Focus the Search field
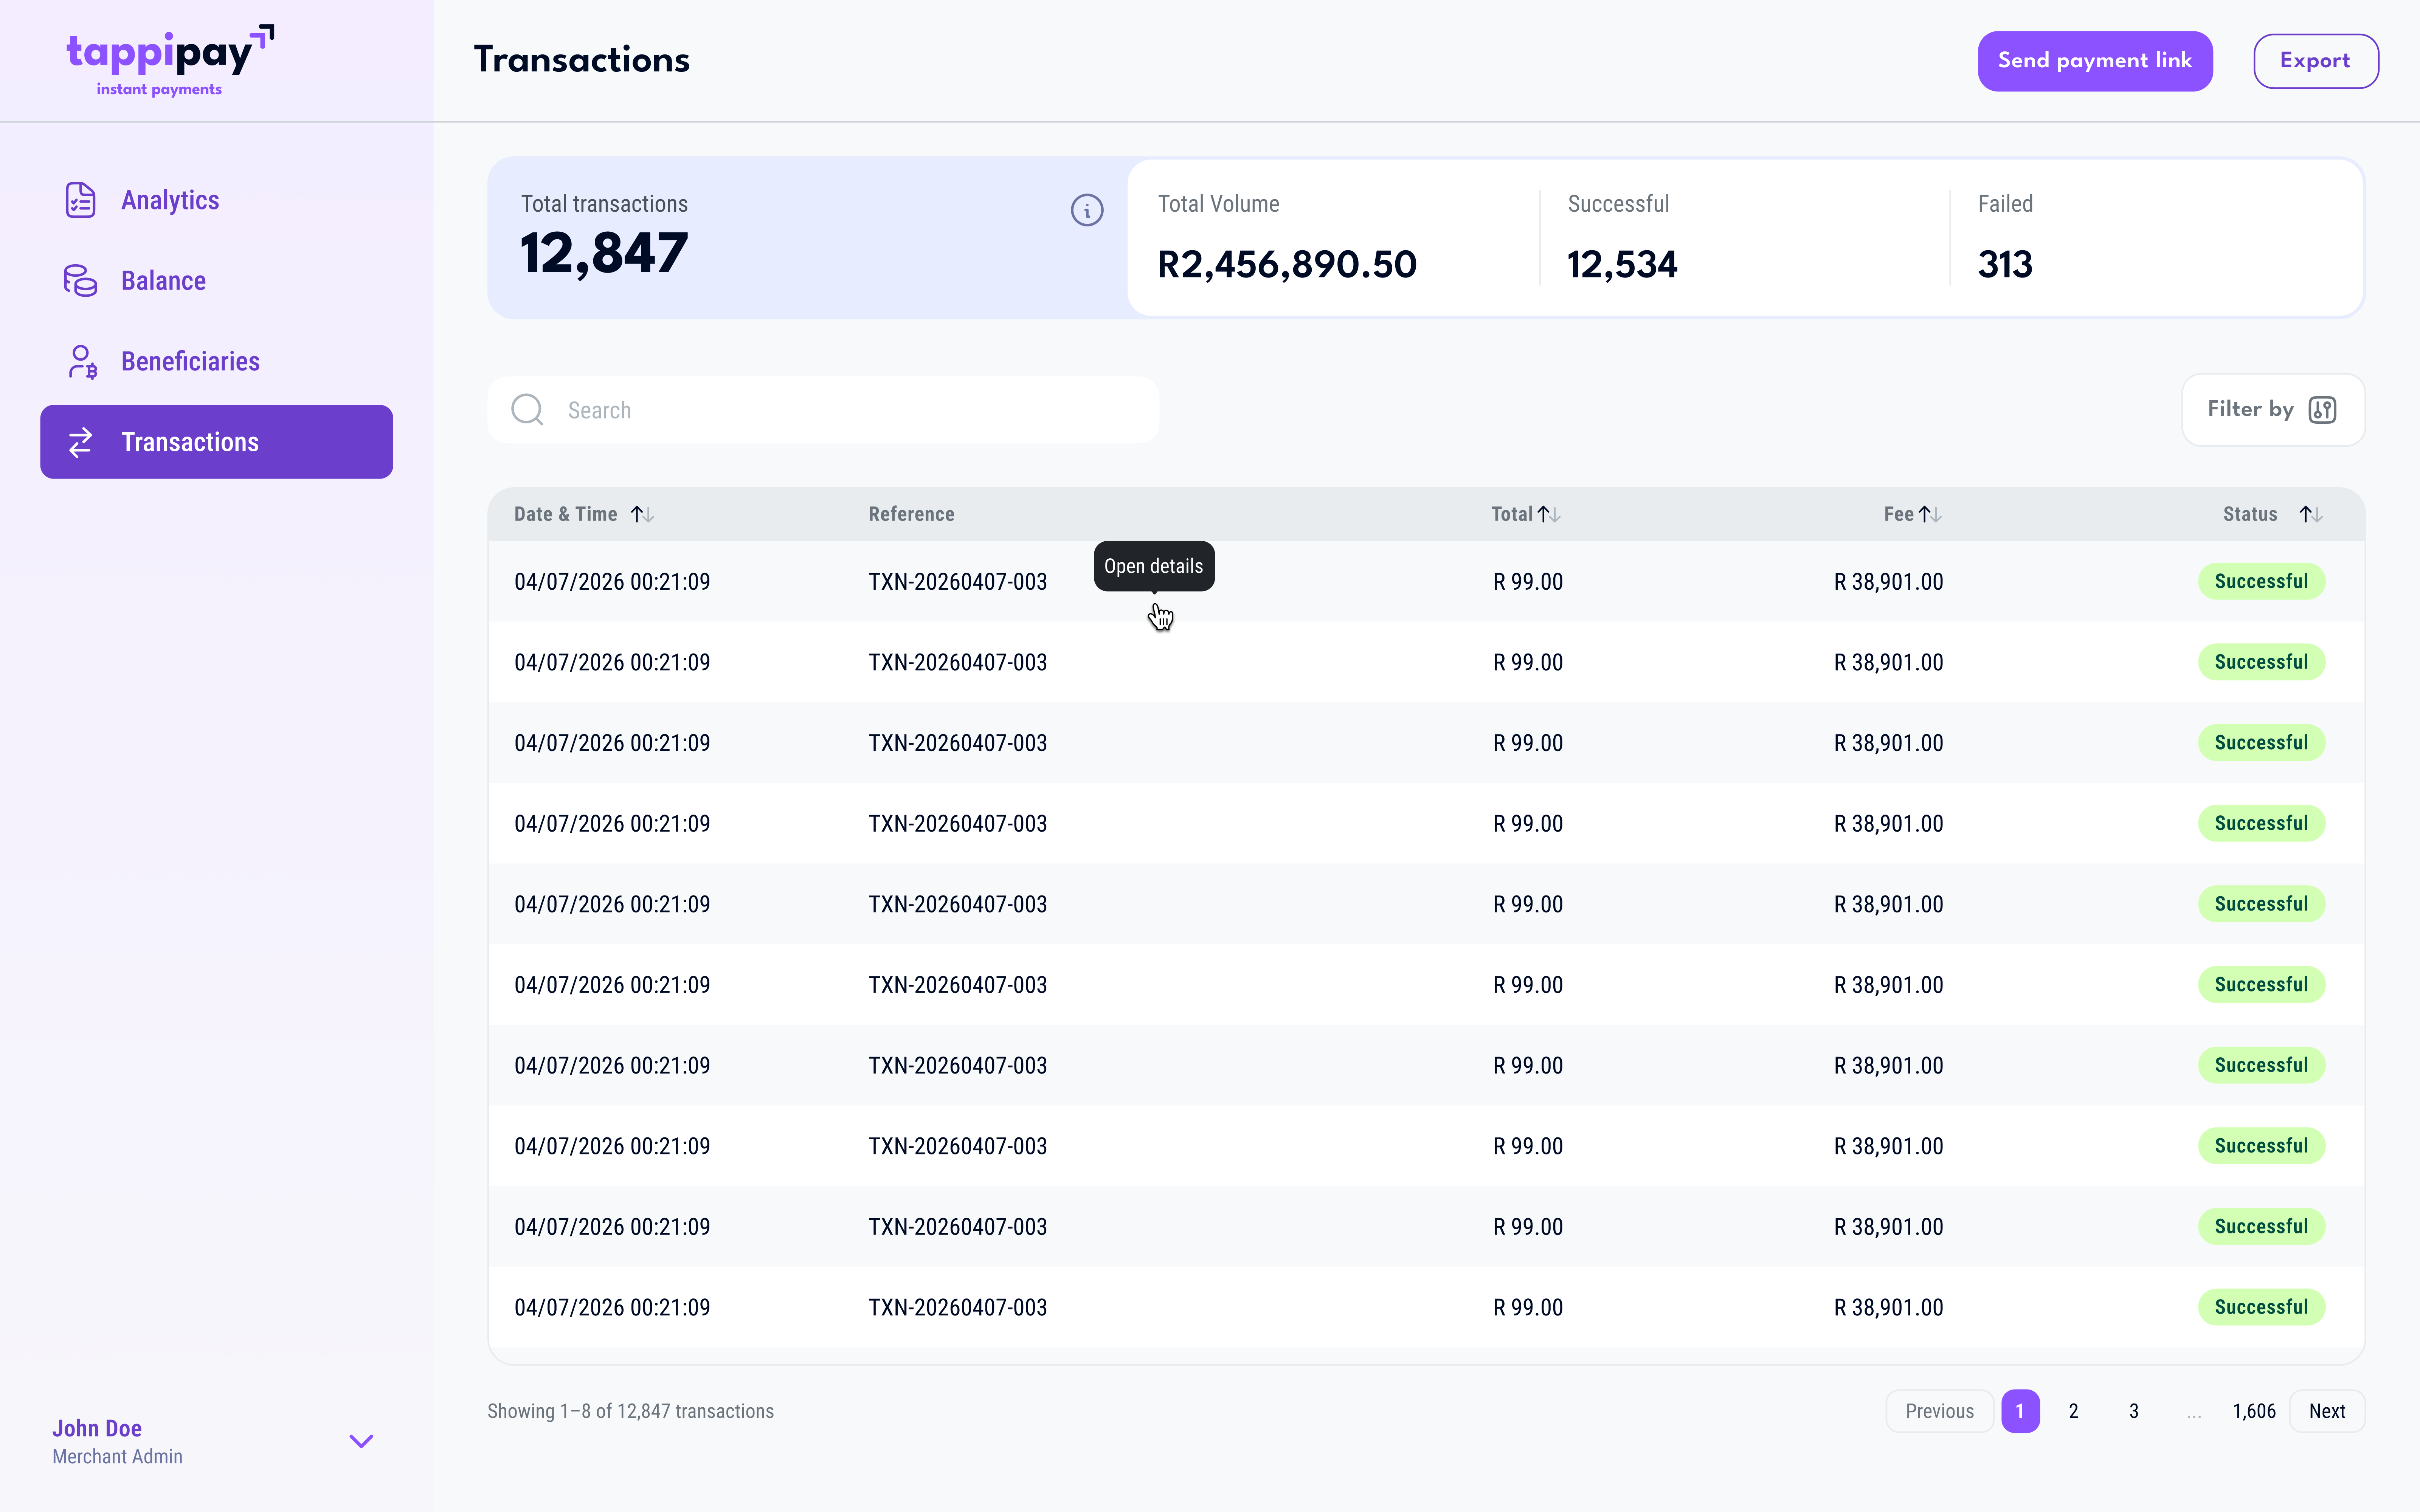2420x1512 pixels. [x=823, y=410]
